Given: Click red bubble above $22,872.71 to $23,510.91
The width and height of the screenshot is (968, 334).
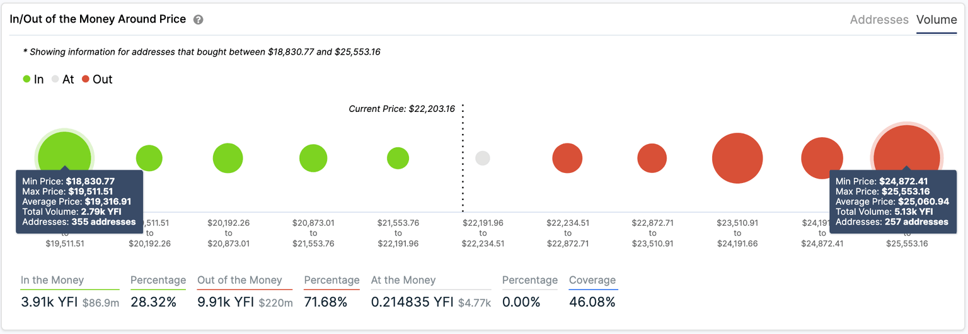Looking at the screenshot, I should 652,159.
